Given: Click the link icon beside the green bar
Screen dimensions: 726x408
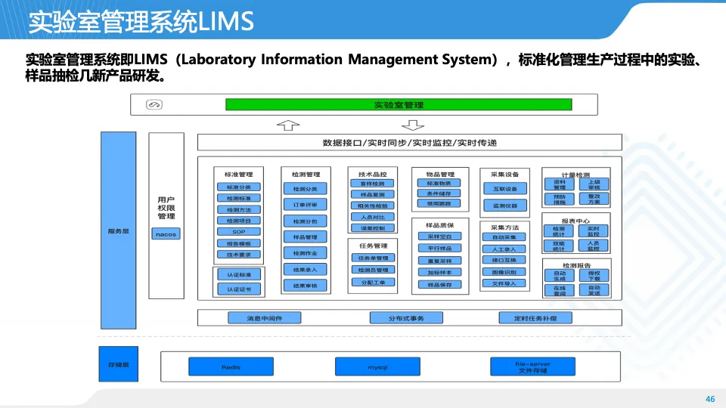Looking at the screenshot, I should (x=154, y=104).
